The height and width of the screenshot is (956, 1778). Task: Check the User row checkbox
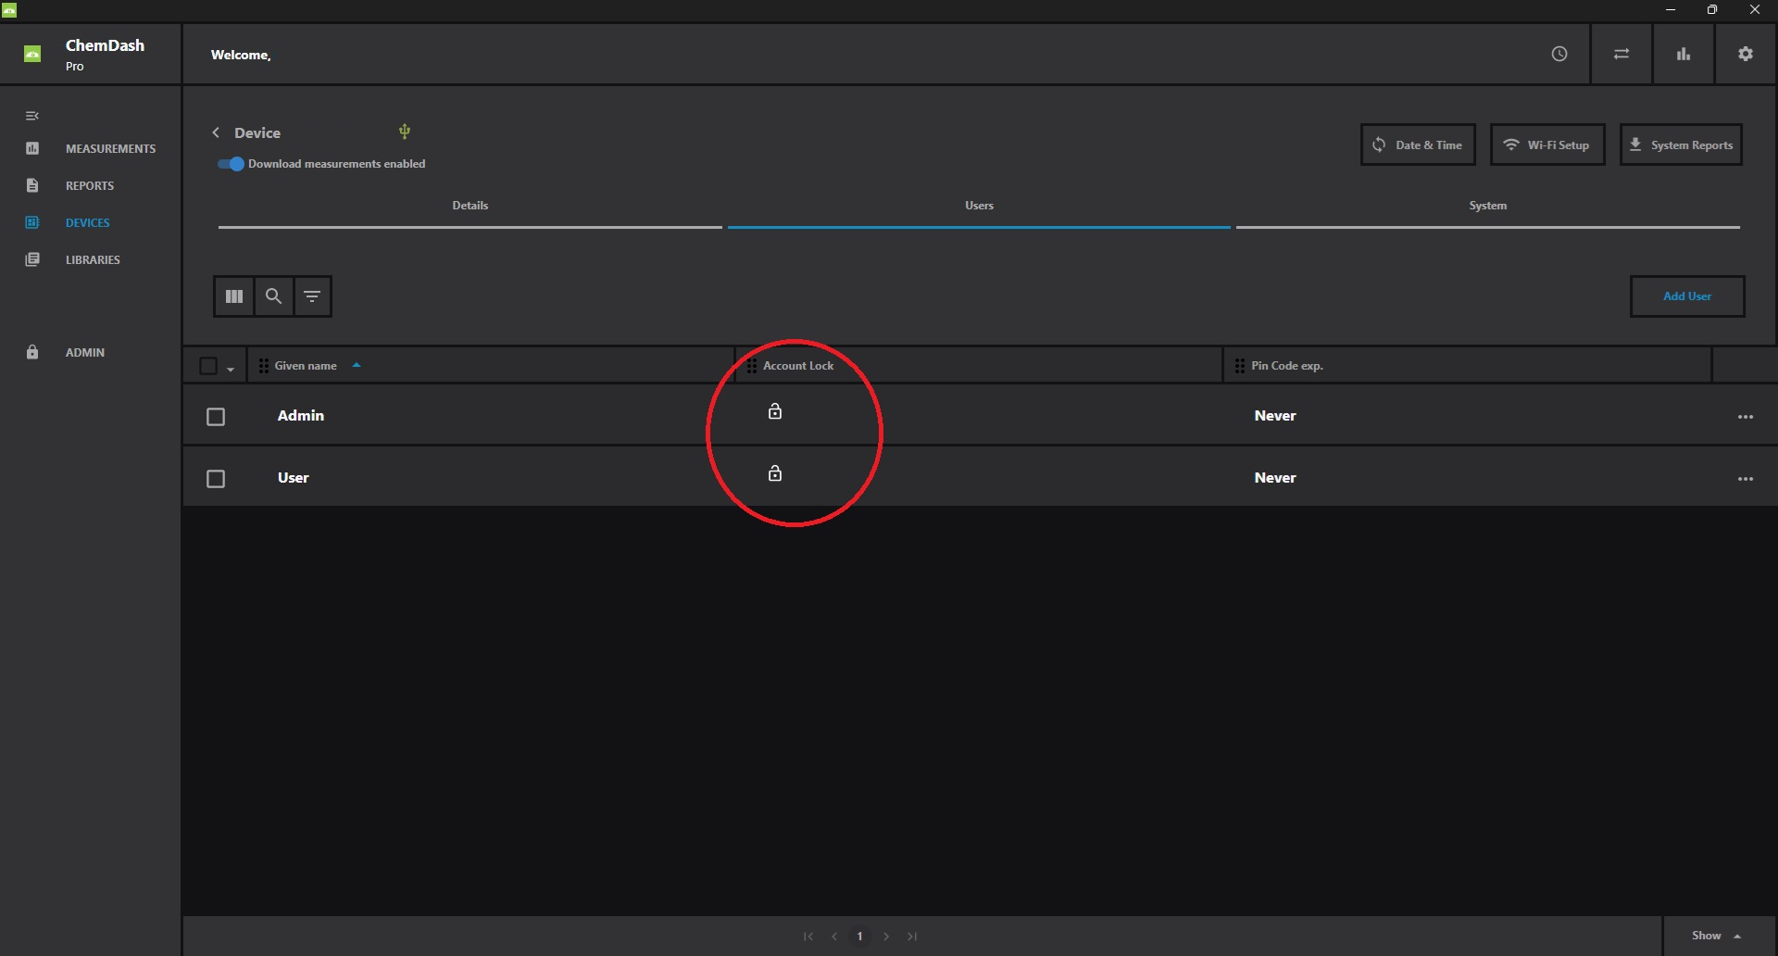coord(216,479)
